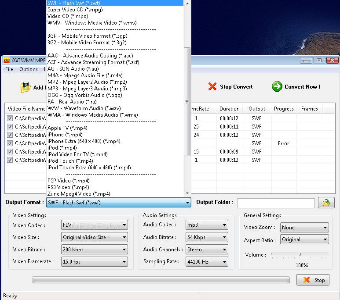Open the File menu
Screen dimensions: 340x300
9,69
